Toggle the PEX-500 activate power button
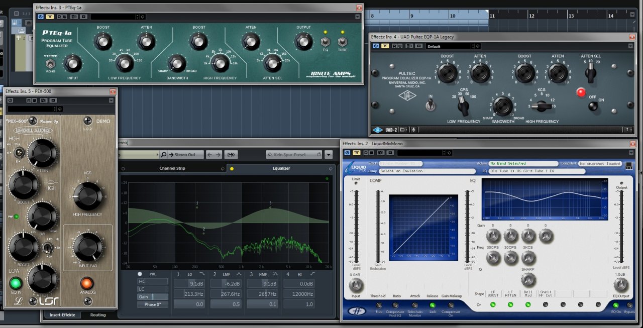 (x=10, y=100)
